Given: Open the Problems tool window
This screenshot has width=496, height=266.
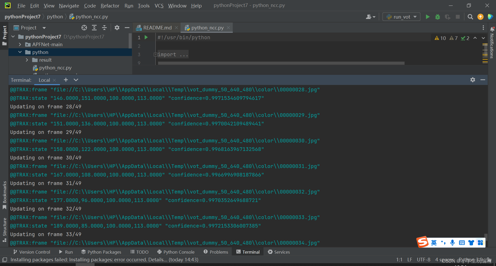Looking at the screenshot, I should tap(216, 252).
